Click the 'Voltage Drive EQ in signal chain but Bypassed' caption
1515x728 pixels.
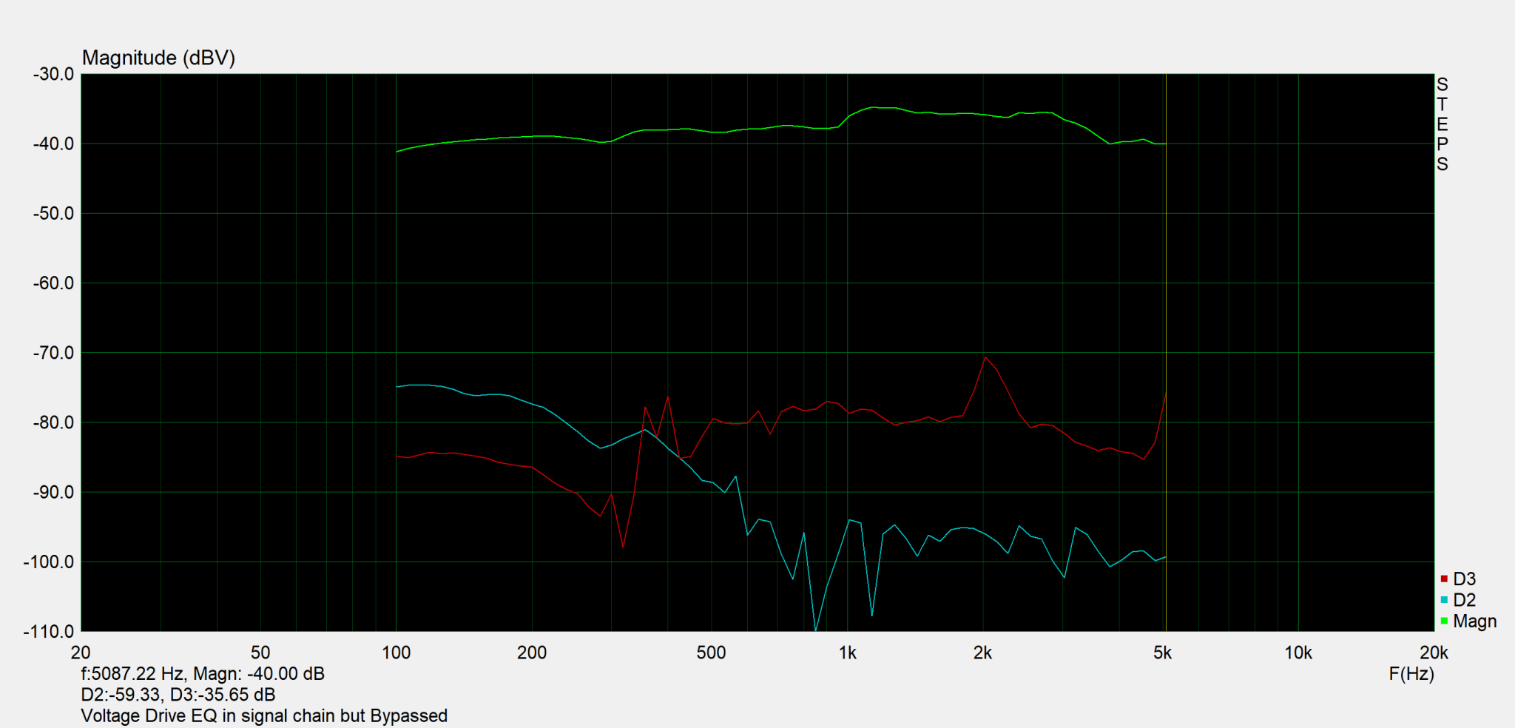[x=264, y=715]
